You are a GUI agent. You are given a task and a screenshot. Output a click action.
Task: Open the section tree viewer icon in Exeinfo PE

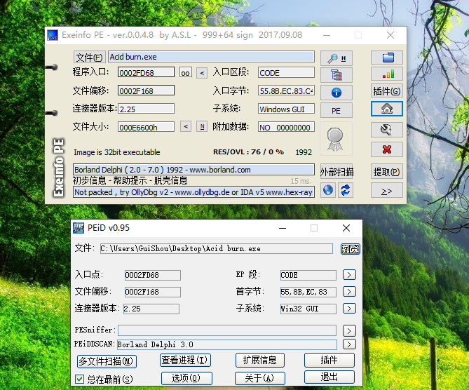(x=337, y=75)
